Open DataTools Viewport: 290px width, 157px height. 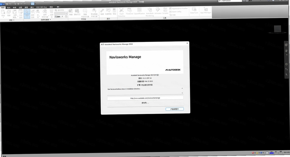click(x=194, y=11)
